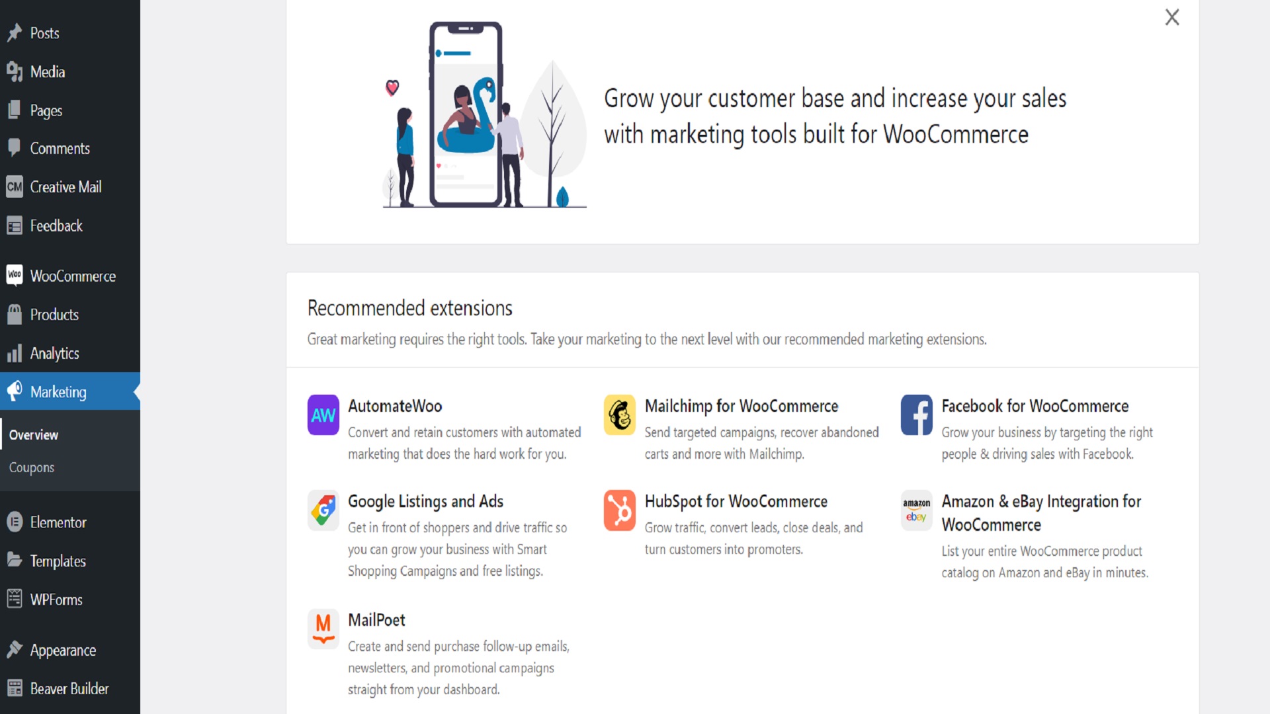Close the marketing extensions modal
Viewport: 1270px width, 714px height.
click(1172, 17)
